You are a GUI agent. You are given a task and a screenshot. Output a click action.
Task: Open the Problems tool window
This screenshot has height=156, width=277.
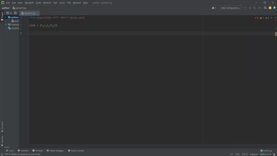23,151
